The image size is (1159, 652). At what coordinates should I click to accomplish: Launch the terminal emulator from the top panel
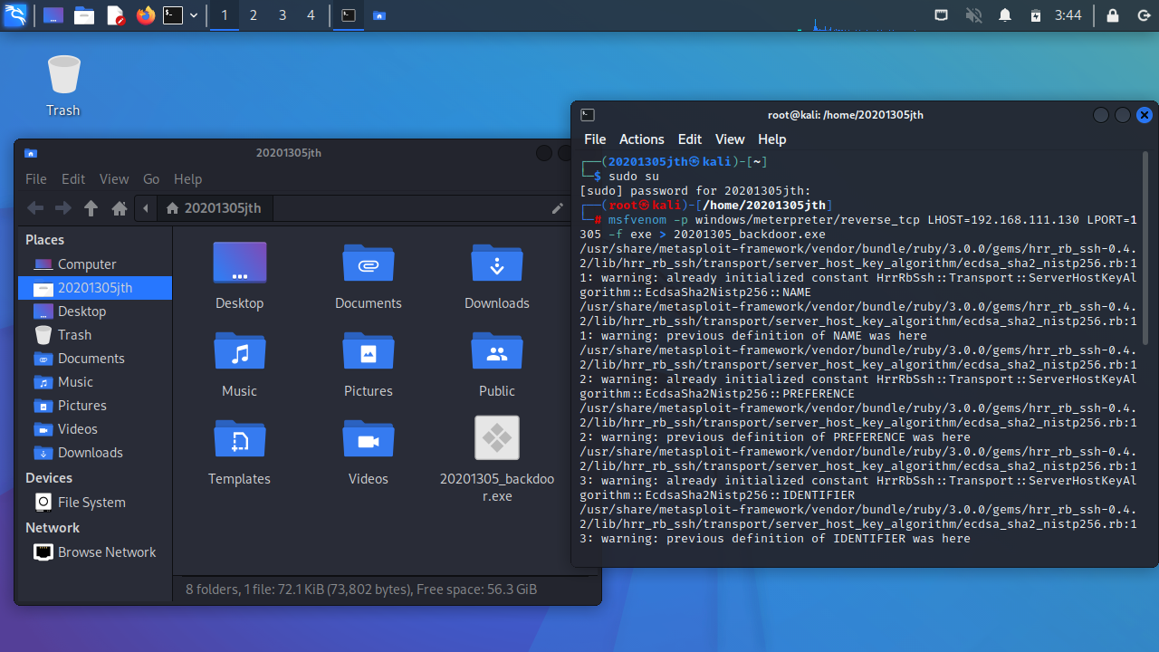coord(173,15)
